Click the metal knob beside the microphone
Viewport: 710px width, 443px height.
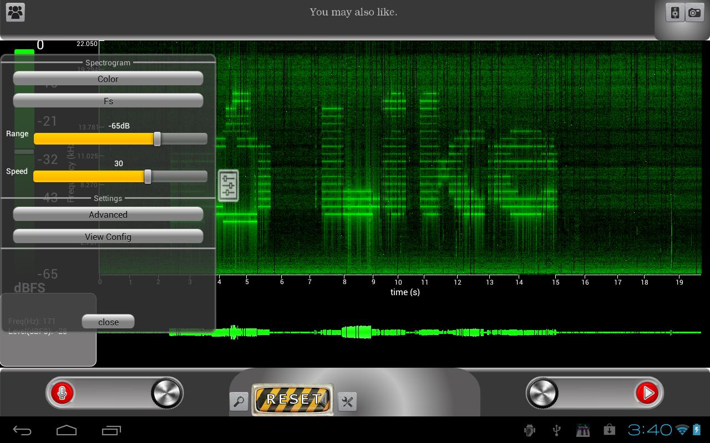pos(166,393)
